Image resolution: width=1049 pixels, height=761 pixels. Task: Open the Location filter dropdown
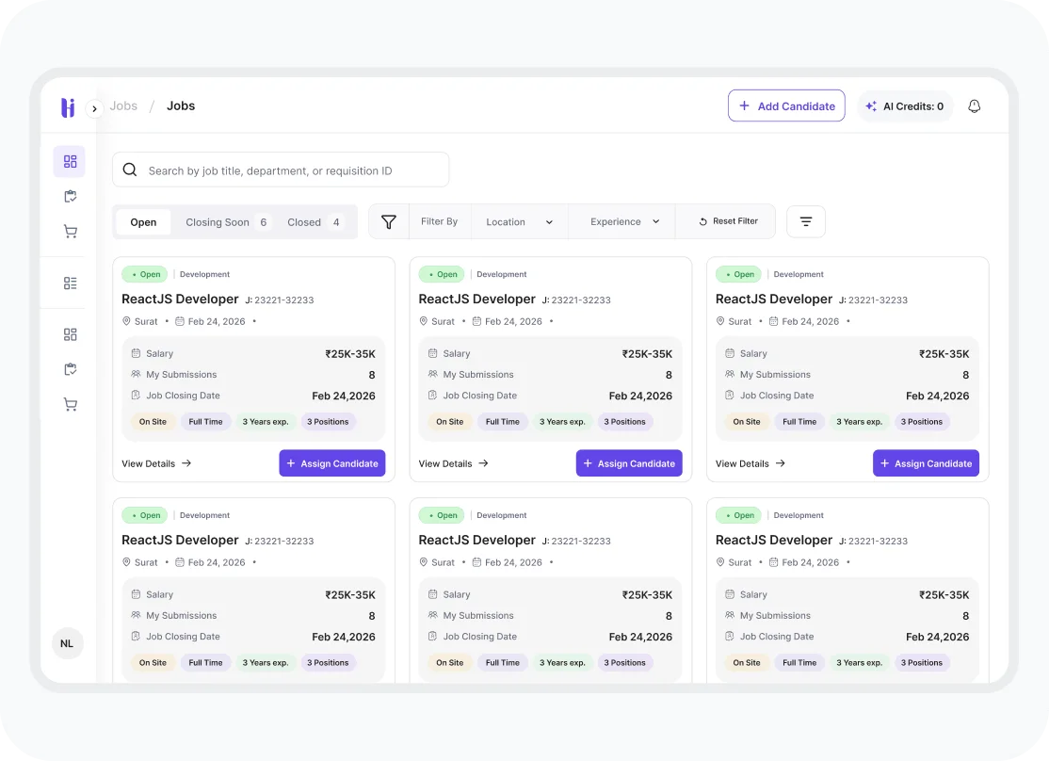[520, 222]
